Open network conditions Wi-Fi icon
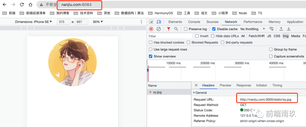The height and width of the screenshot is (127, 306). pos(271,29)
